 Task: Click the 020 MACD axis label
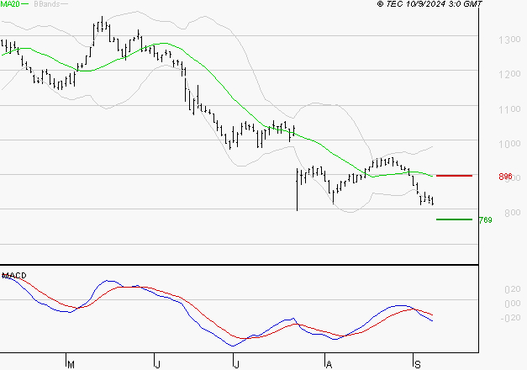pyautogui.click(x=513, y=289)
